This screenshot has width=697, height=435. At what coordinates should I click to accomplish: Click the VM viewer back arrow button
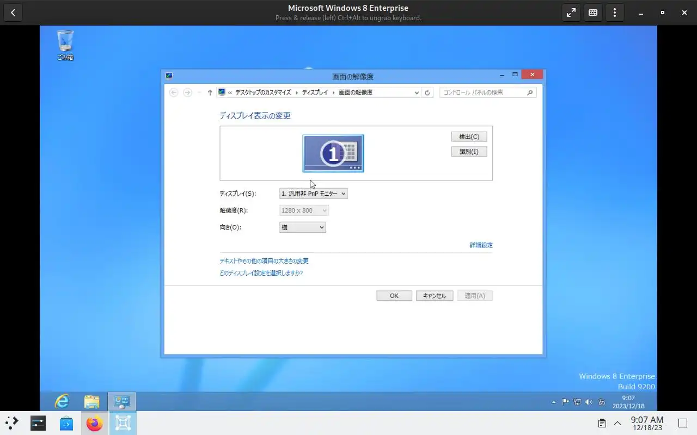13,13
